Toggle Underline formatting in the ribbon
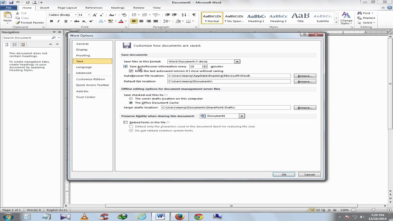 [65, 21]
